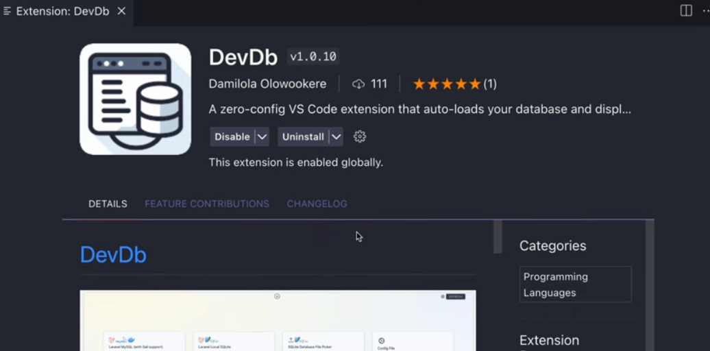Viewport: 710px width, 351px height.
Task: Switch to the DETAILS tab
Action: 108,204
